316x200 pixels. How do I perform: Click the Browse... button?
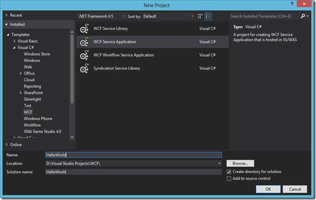[240, 164]
